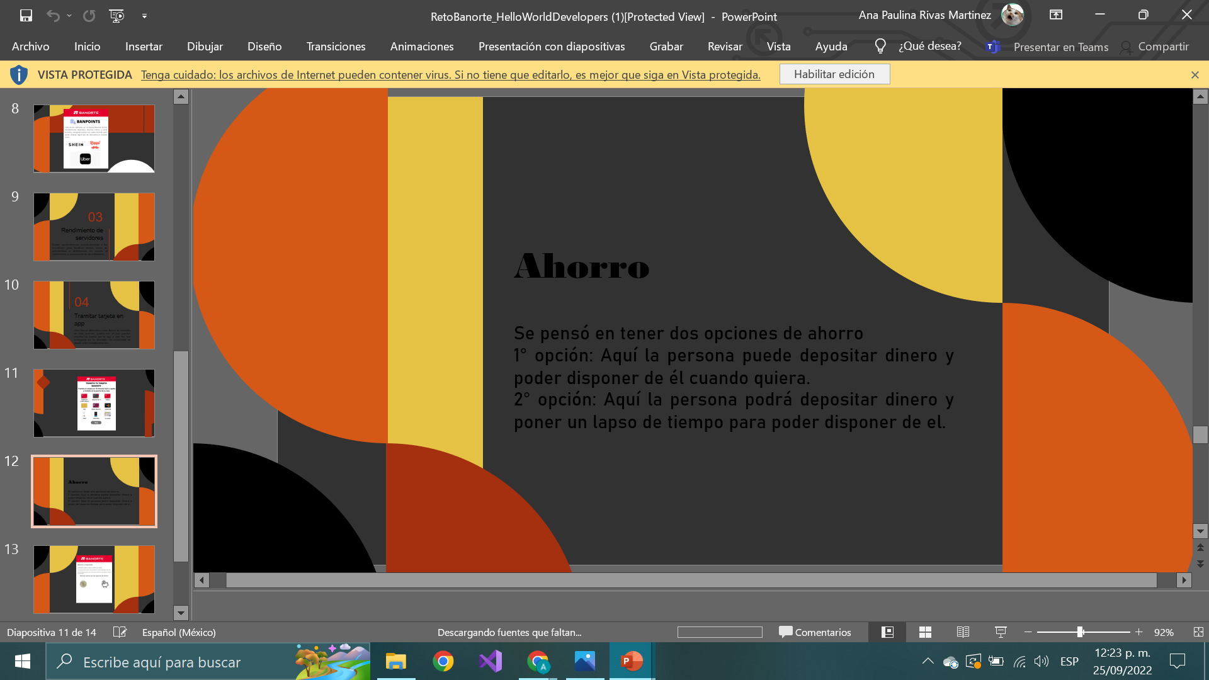Image resolution: width=1209 pixels, height=680 pixels.
Task: Click the protected view warning link
Action: 450,75
